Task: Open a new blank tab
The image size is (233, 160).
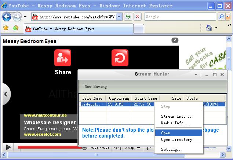Action: [x=138, y=29]
